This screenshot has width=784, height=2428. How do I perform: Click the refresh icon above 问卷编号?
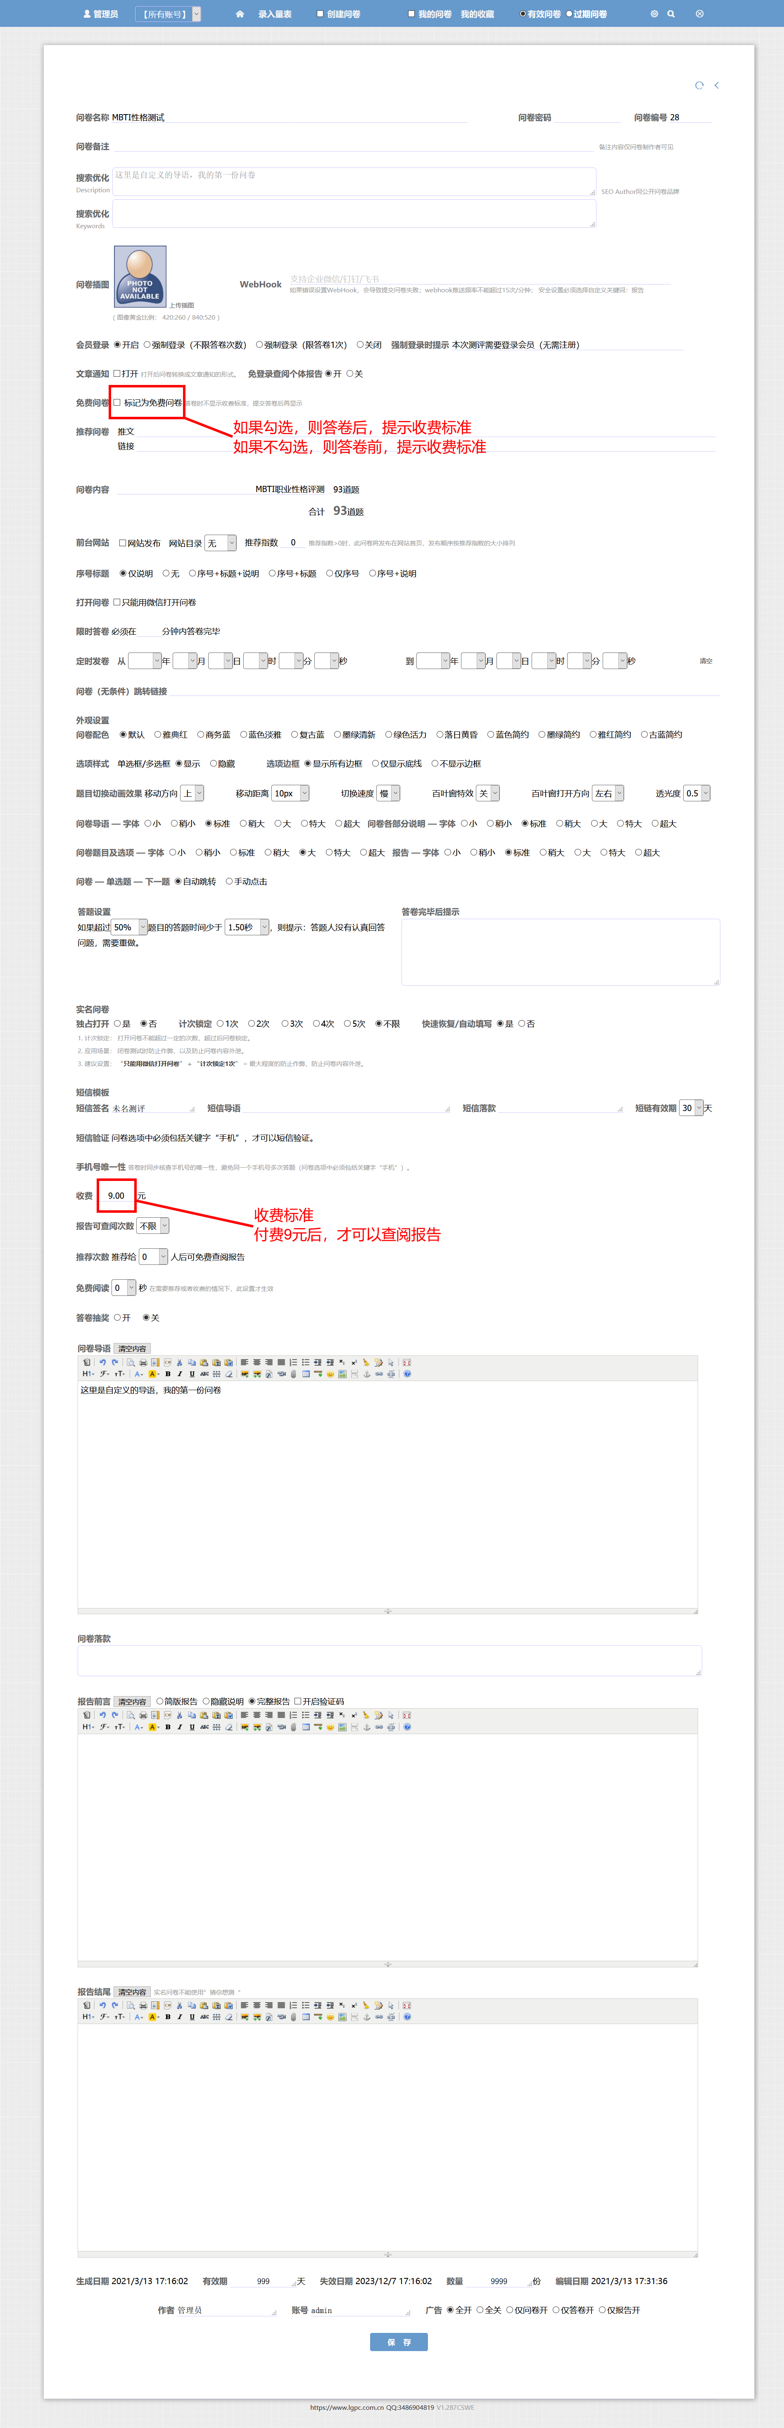click(699, 86)
